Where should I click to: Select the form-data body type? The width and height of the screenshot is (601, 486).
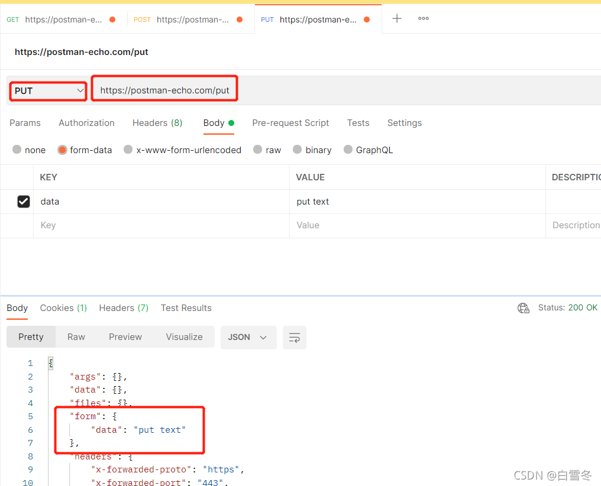[85, 150]
